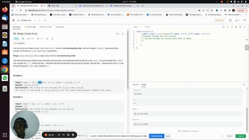
Task: Open the Problem List panel
Action: pos(24,20)
